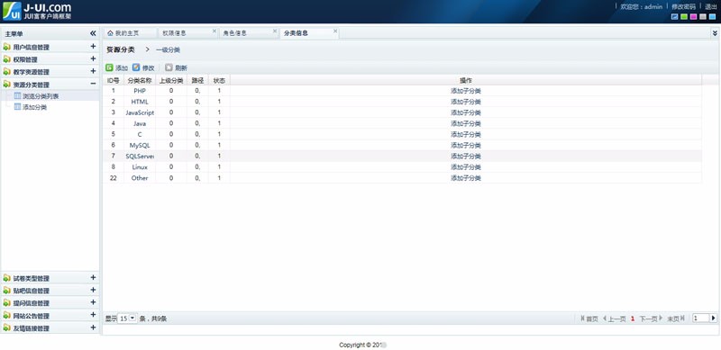Click the folder icon of 用户信息管理
This screenshot has width=721, height=350.
coord(6,47)
